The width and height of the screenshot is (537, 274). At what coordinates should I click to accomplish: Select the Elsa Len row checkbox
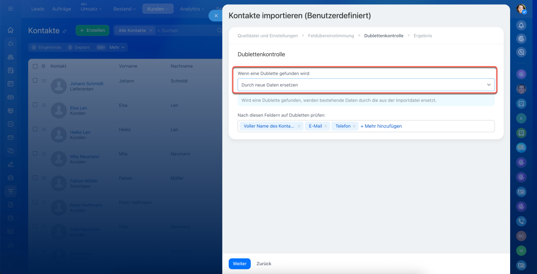pos(35,105)
